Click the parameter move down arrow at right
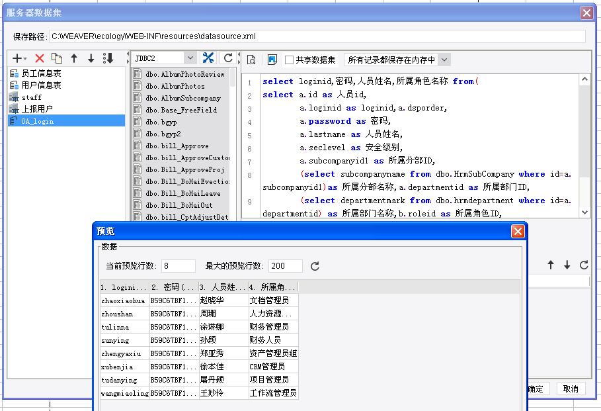The height and width of the screenshot is (411, 601). tap(567, 265)
